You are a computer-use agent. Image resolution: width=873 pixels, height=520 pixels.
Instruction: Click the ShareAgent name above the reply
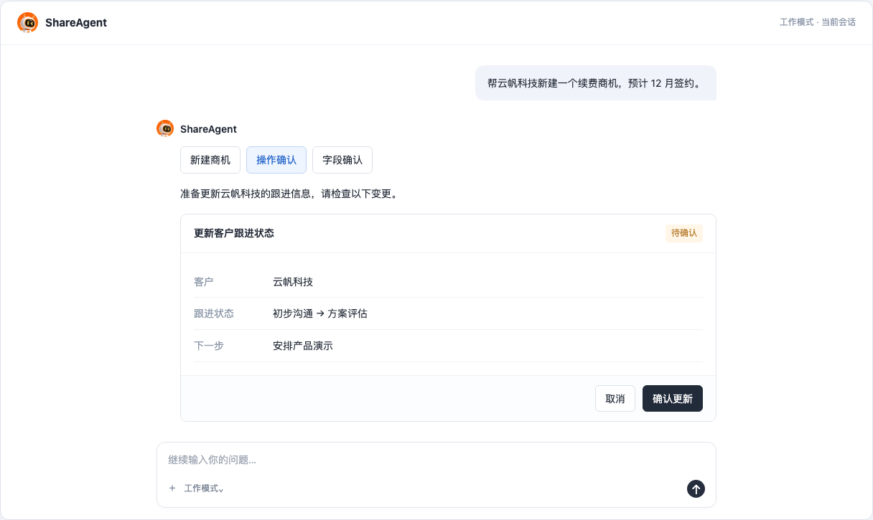click(208, 129)
